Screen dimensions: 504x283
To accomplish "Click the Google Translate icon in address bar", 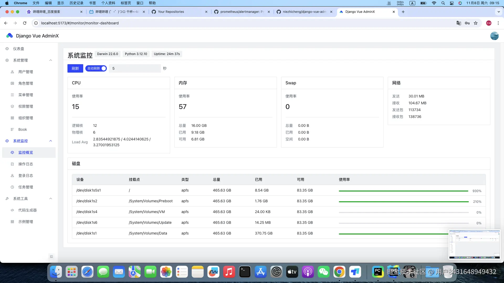I will [x=459, y=23].
